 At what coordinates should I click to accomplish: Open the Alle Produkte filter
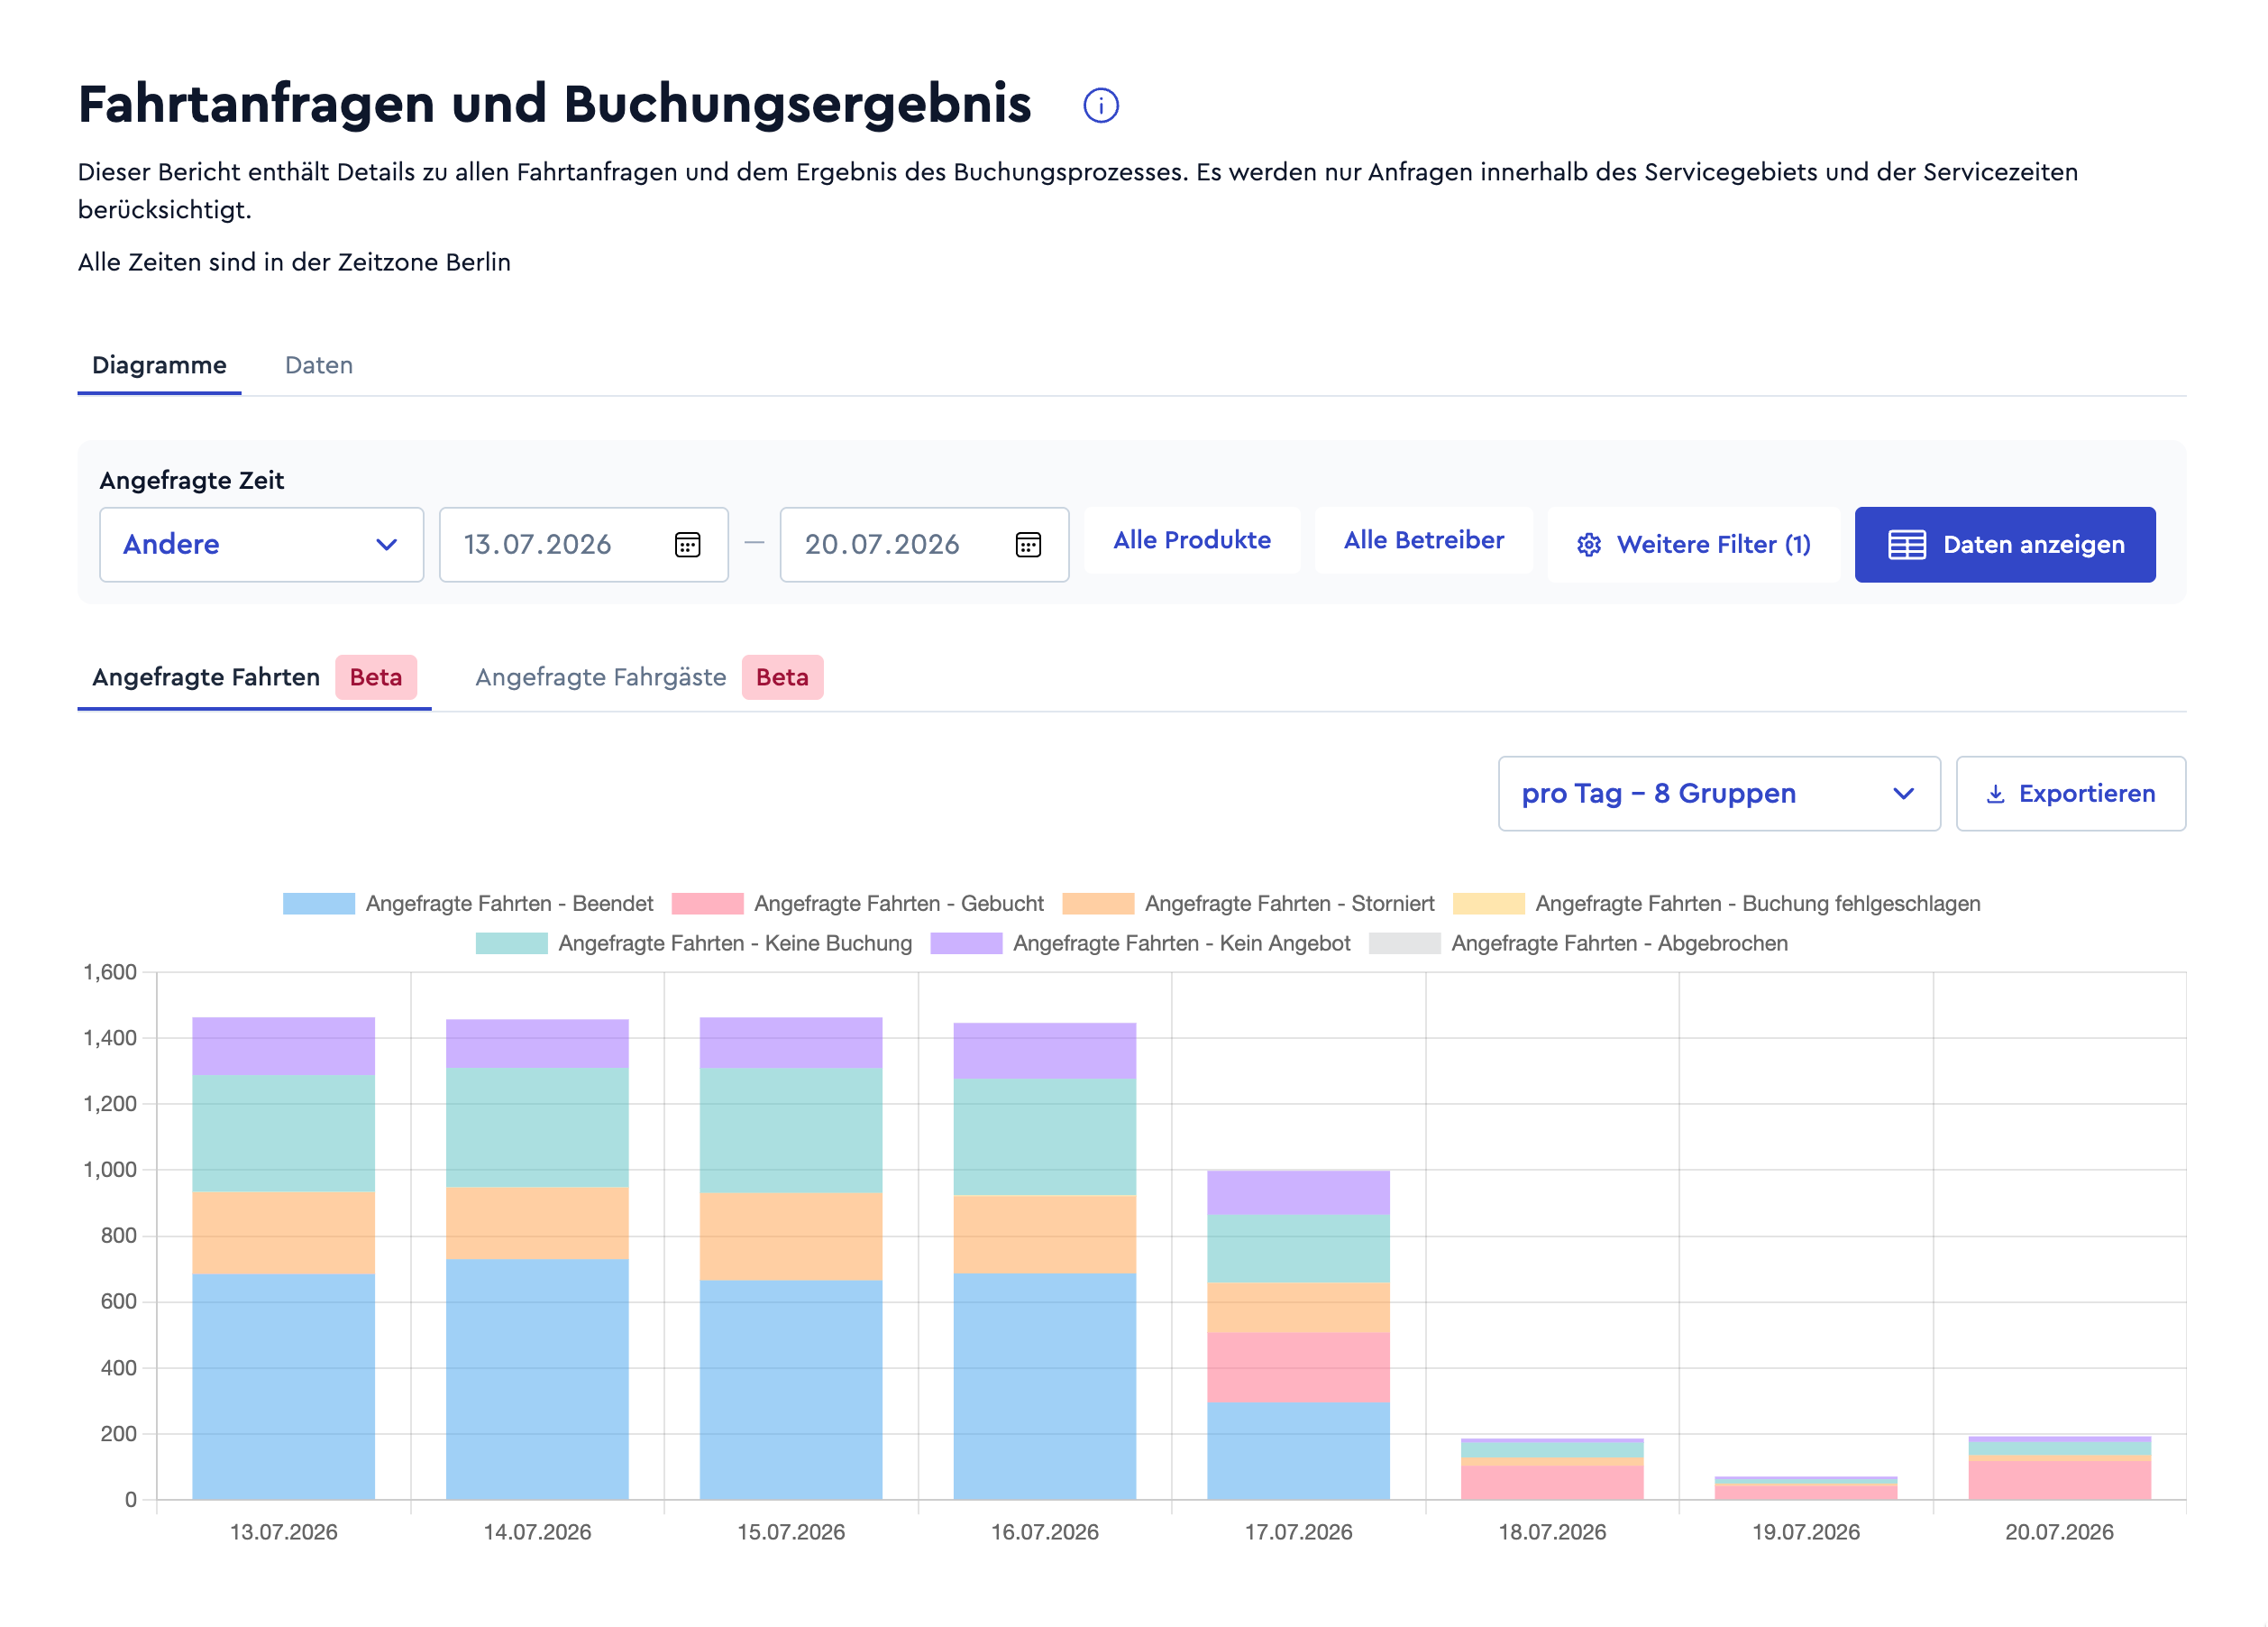point(1192,540)
